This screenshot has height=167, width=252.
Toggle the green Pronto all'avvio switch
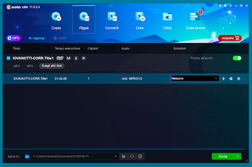(x=237, y=58)
